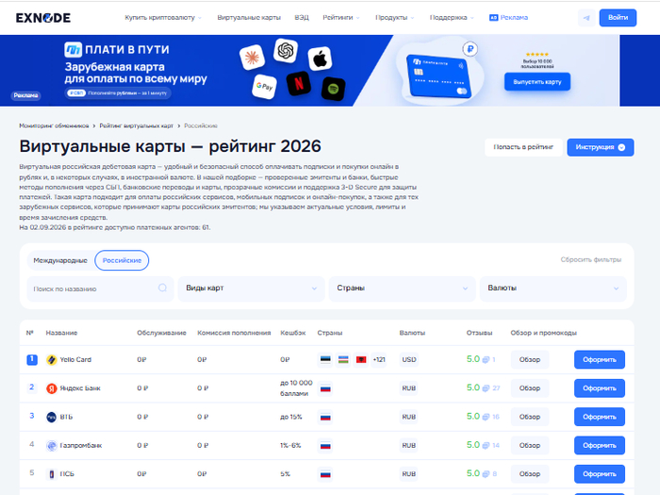Click the Газпромбанк name text

(81, 446)
